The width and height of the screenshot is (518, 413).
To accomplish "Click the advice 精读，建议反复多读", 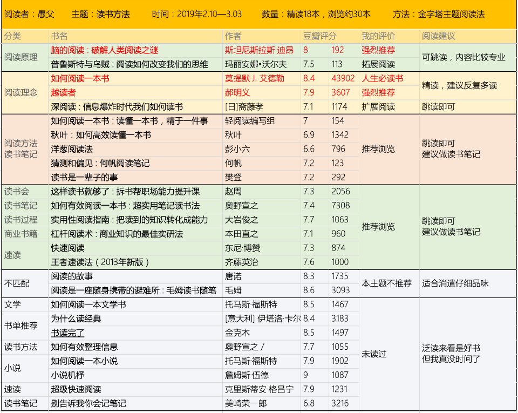I will (x=460, y=86).
